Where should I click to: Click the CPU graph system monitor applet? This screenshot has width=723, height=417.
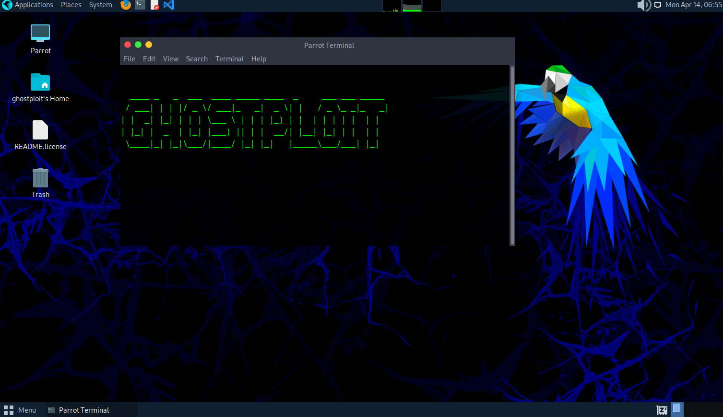coord(392,6)
